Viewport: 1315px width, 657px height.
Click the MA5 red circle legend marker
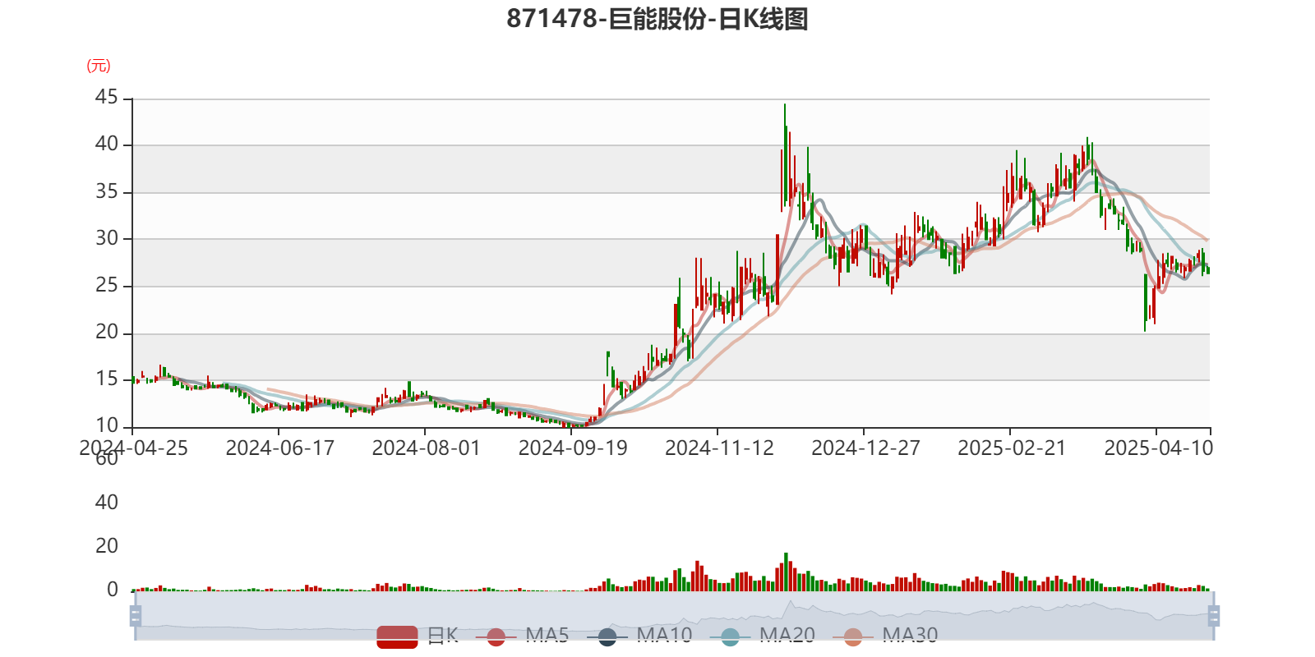(x=496, y=636)
